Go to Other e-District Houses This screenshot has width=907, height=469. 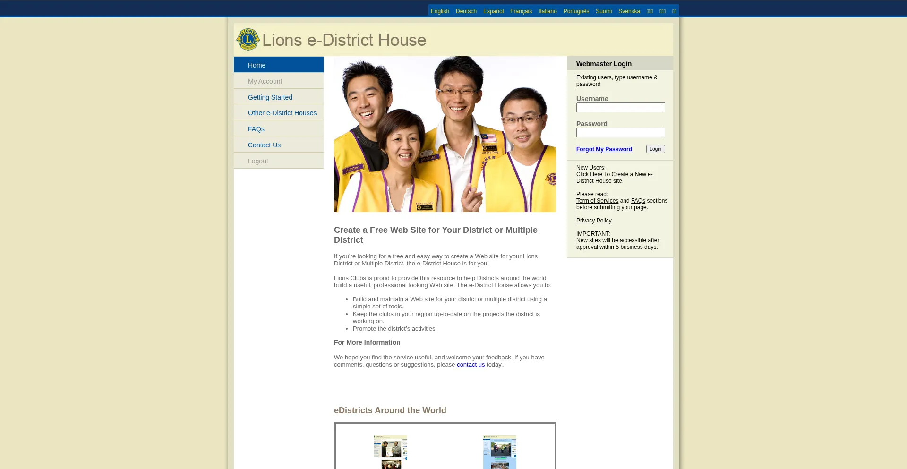coord(282,113)
